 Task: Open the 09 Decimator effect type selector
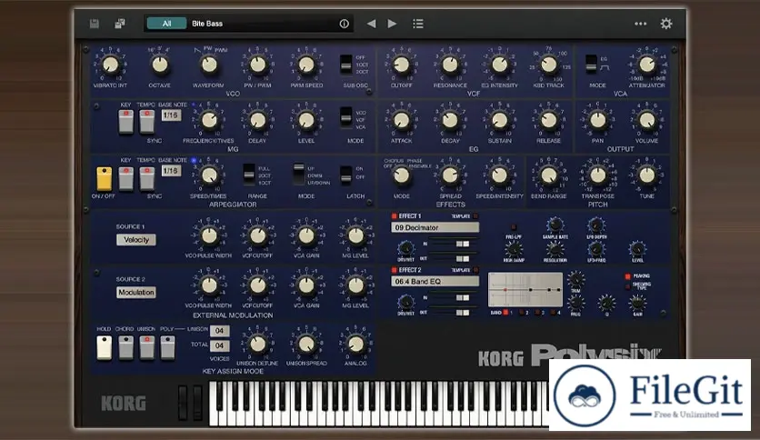[x=435, y=227]
